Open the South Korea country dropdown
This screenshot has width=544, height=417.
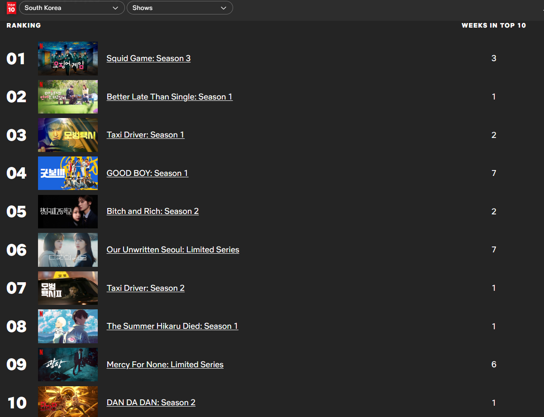click(x=72, y=8)
